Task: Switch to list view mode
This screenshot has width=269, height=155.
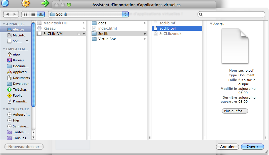Action: click(33, 14)
